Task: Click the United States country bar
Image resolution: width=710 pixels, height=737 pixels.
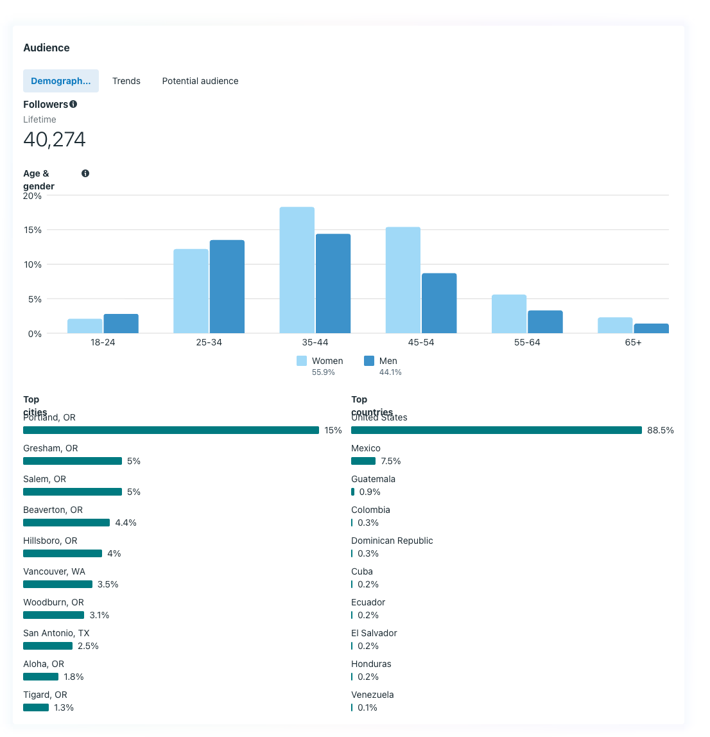Action: (496, 430)
